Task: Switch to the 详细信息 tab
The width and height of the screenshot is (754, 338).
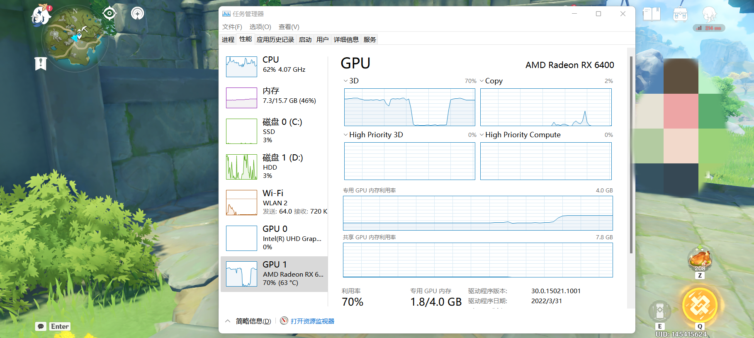Action: pos(346,39)
